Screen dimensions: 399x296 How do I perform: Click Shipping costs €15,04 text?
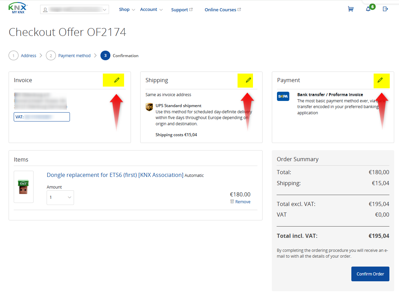click(176, 135)
